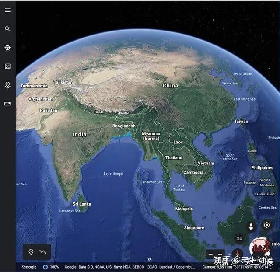Open Voyager ship wheel icon
The image size is (280, 272).
click(x=7, y=48)
